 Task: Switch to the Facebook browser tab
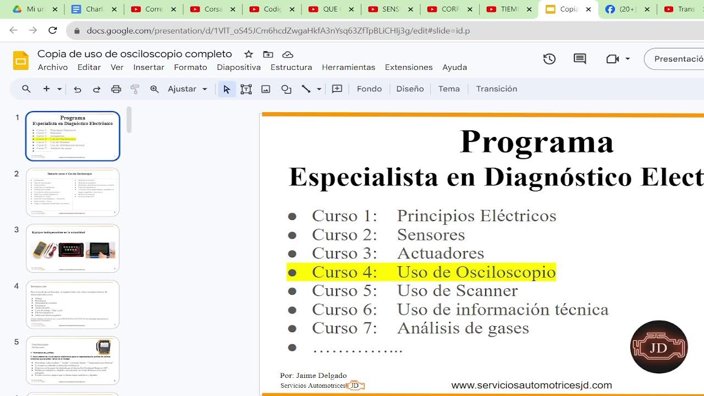click(x=627, y=9)
